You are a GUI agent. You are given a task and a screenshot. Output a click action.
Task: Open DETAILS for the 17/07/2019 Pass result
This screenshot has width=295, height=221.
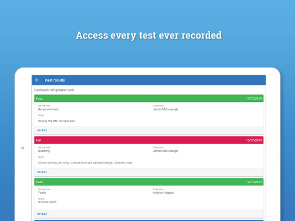(x=42, y=130)
